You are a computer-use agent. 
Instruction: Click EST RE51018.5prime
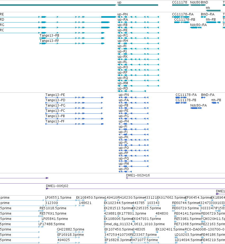click(53, 208)
